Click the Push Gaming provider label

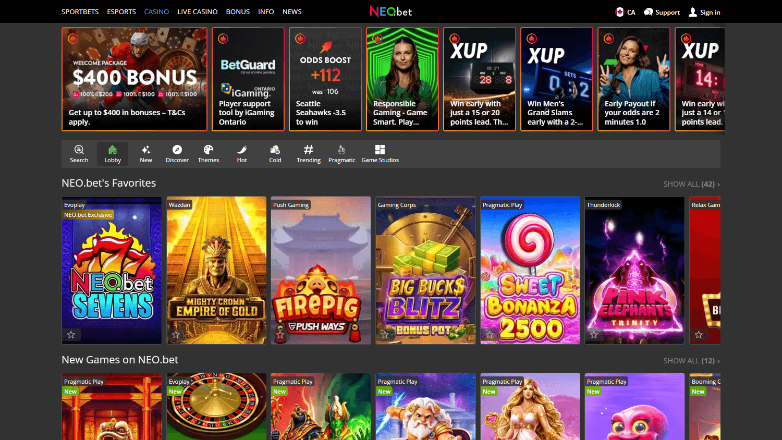[x=291, y=205]
